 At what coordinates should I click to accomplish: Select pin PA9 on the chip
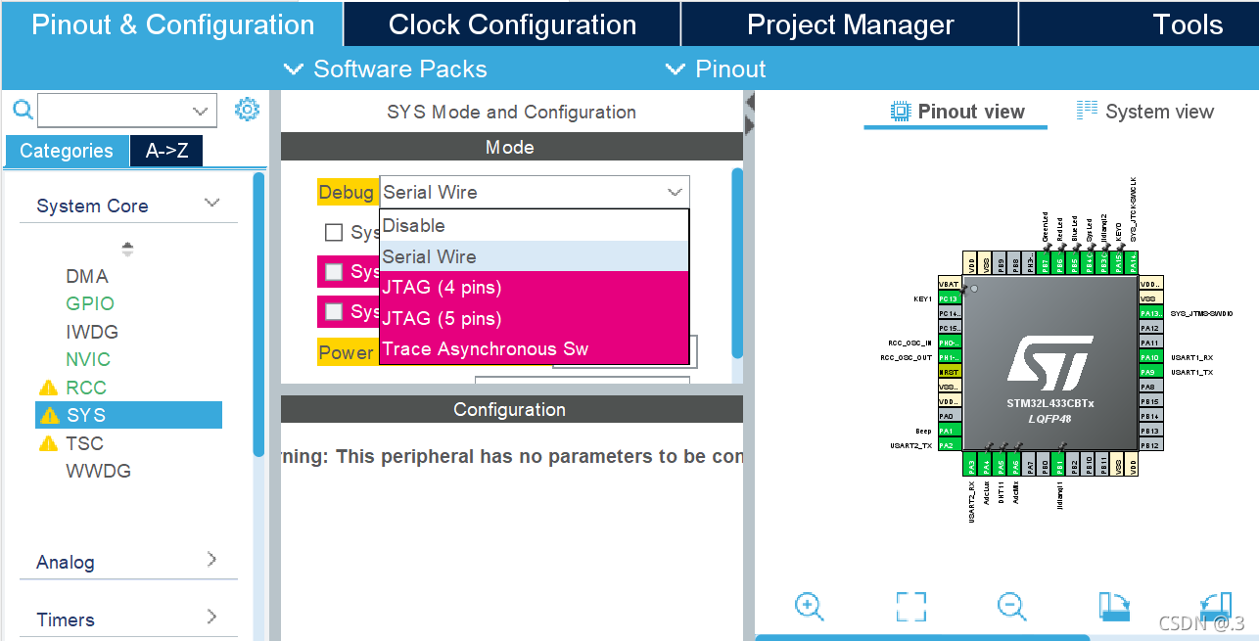(1150, 372)
